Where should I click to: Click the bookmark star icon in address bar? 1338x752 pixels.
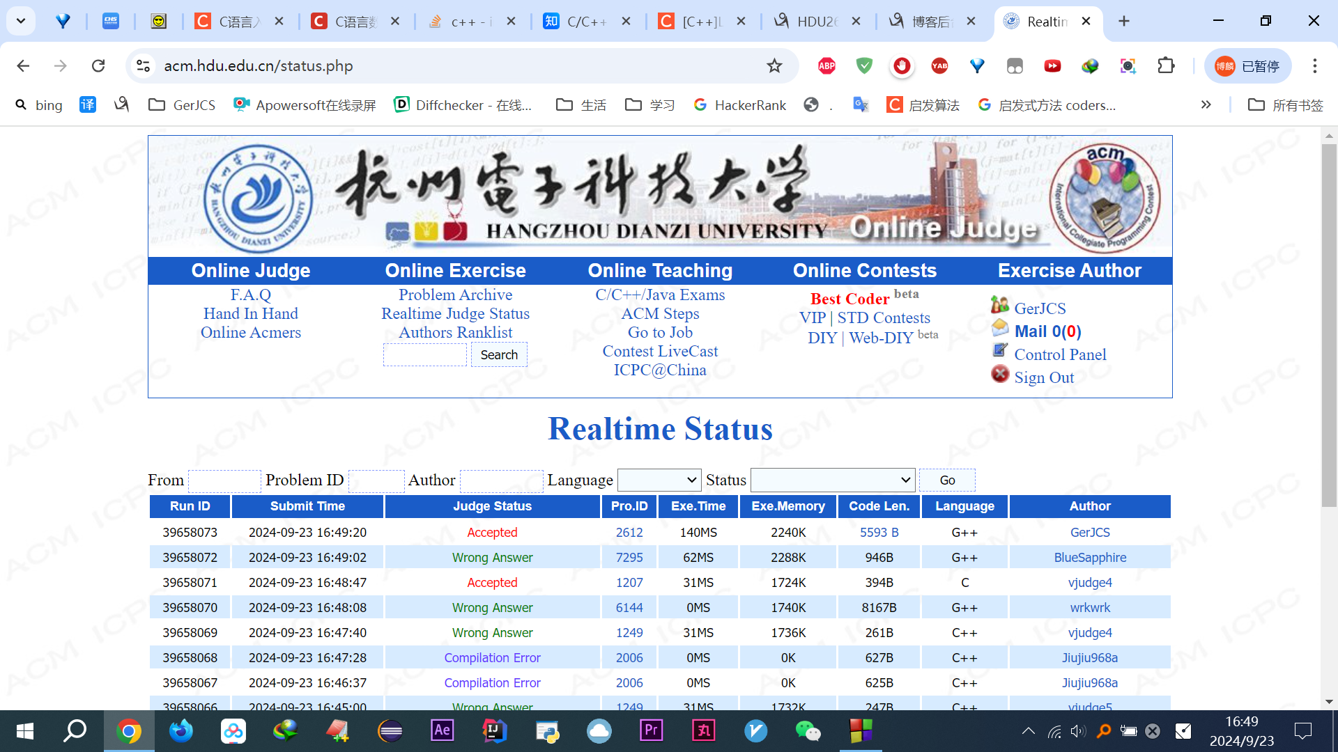tap(774, 66)
